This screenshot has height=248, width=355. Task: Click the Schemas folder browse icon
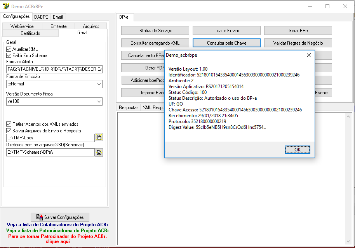coord(99,152)
